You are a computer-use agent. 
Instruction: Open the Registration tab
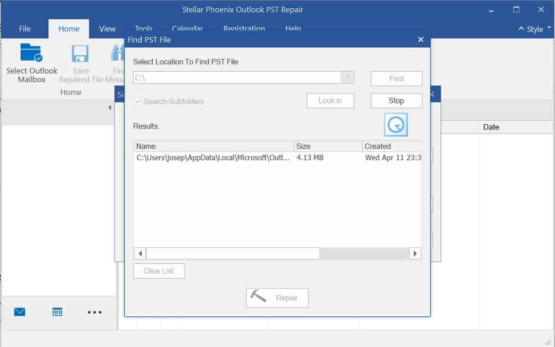pyautogui.click(x=244, y=28)
